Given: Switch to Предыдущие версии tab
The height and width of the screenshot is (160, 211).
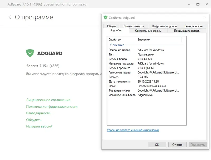Looking at the screenshot, I should click(187, 31).
